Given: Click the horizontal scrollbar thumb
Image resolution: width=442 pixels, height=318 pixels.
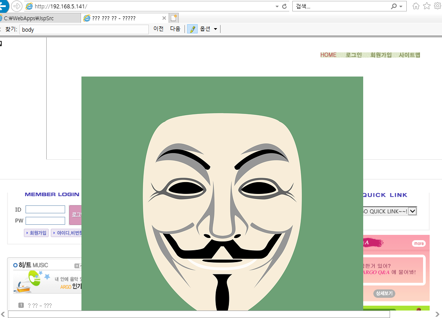Looking at the screenshot, I should (x=199, y=314).
